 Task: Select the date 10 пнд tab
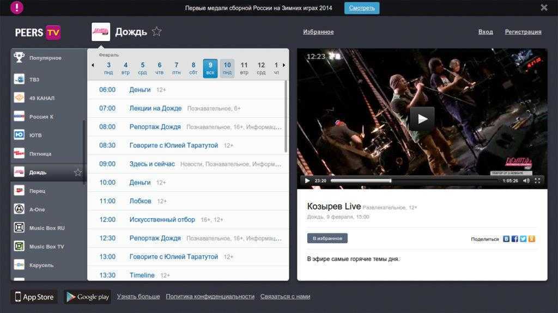(x=227, y=68)
